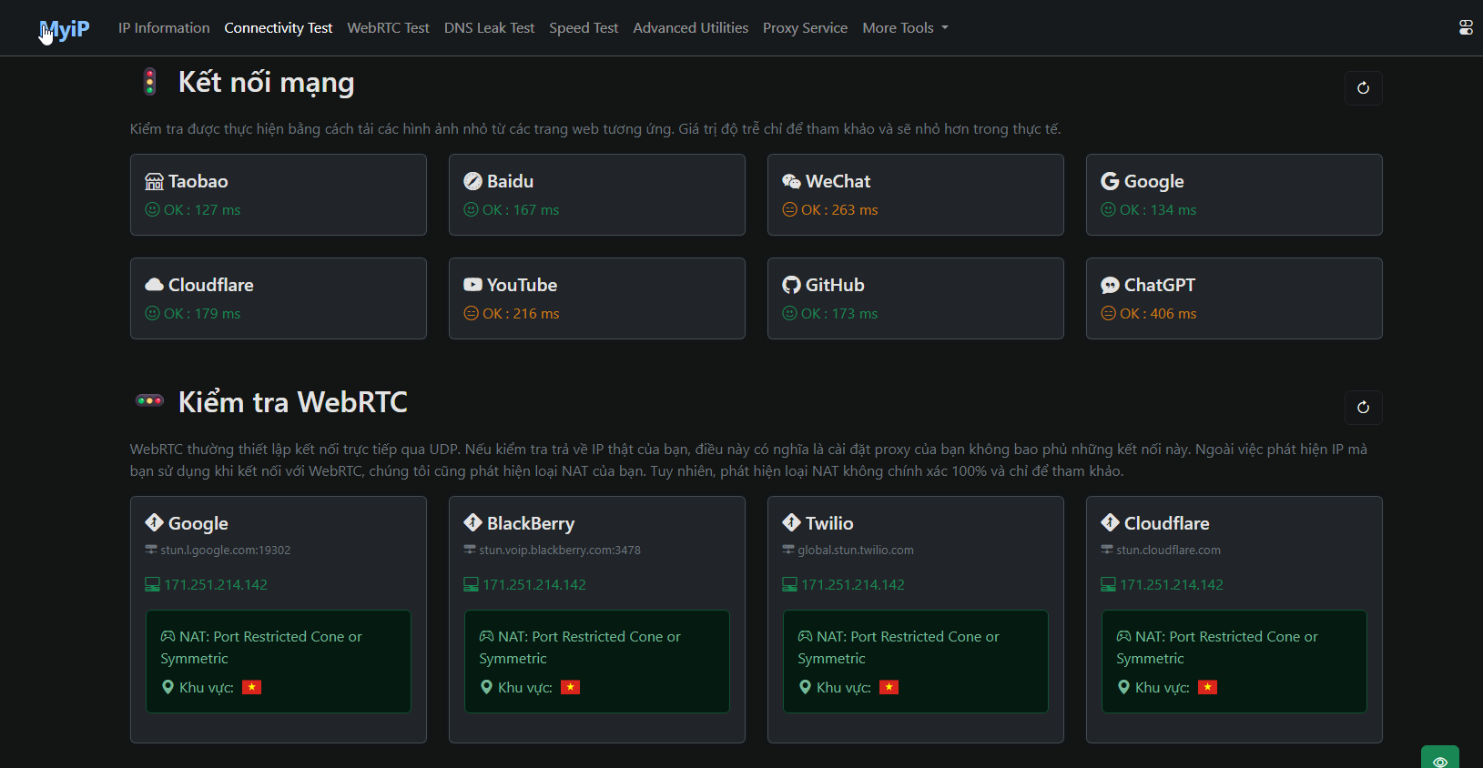1483x768 pixels.
Task: Click the Taobao shop icon
Action: point(154,181)
